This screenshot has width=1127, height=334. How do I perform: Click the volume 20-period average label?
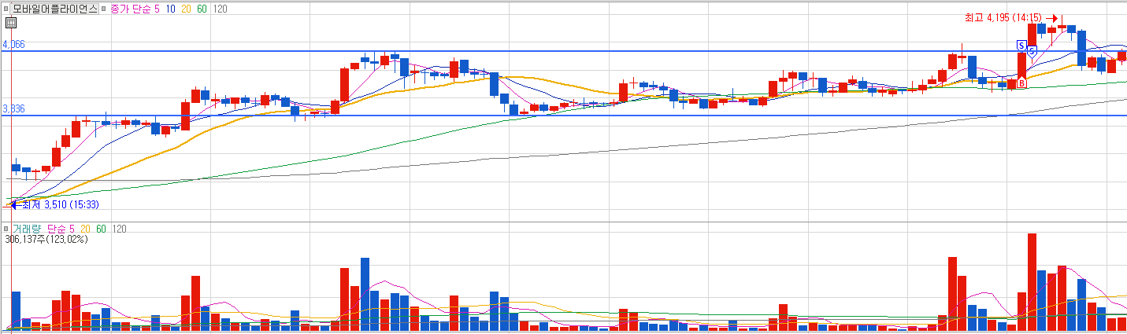pyautogui.click(x=85, y=229)
